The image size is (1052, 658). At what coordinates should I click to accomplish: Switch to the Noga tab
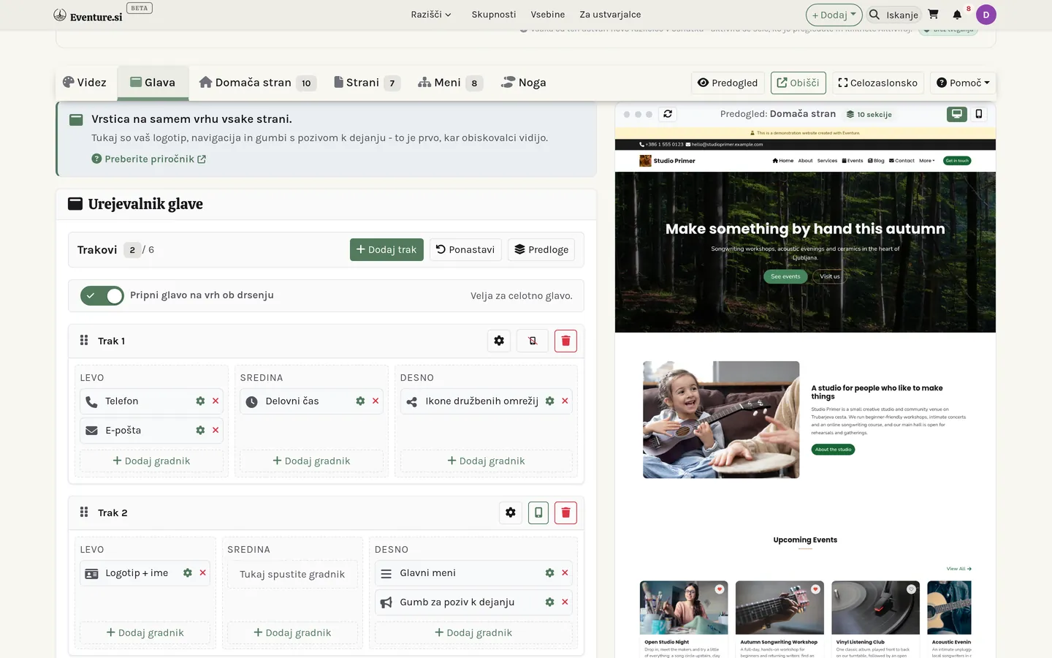pyautogui.click(x=524, y=83)
